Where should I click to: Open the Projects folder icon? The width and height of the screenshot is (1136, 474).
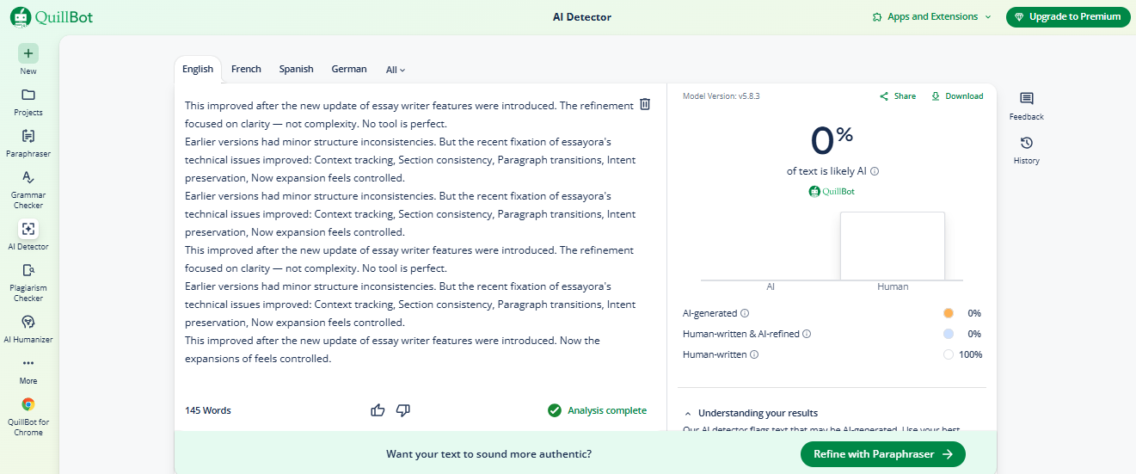point(28,95)
